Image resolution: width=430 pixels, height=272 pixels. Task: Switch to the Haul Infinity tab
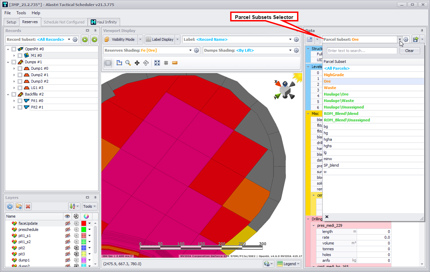click(x=104, y=22)
